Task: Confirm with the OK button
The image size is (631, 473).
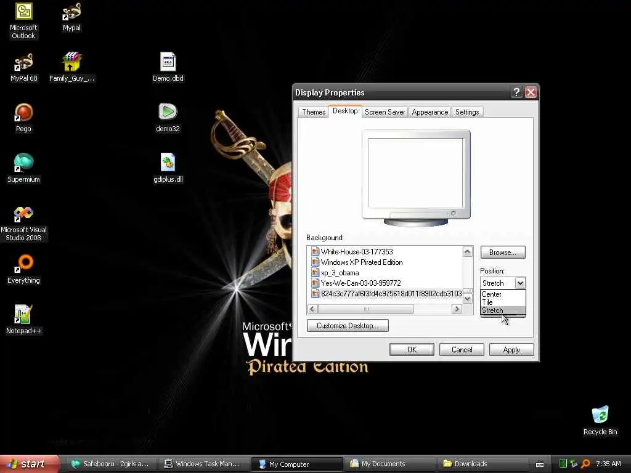Action: [x=412, y=350]
